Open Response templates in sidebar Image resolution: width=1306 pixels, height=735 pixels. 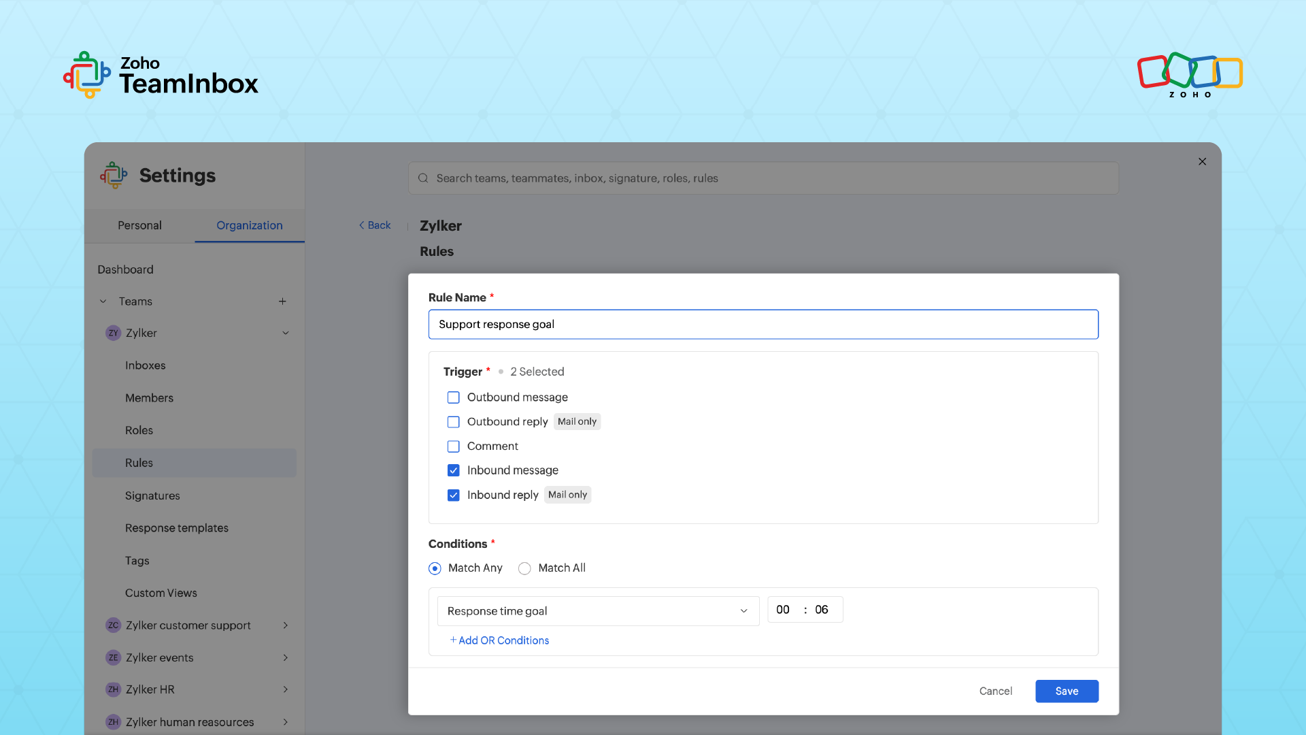tap(176, 528)
